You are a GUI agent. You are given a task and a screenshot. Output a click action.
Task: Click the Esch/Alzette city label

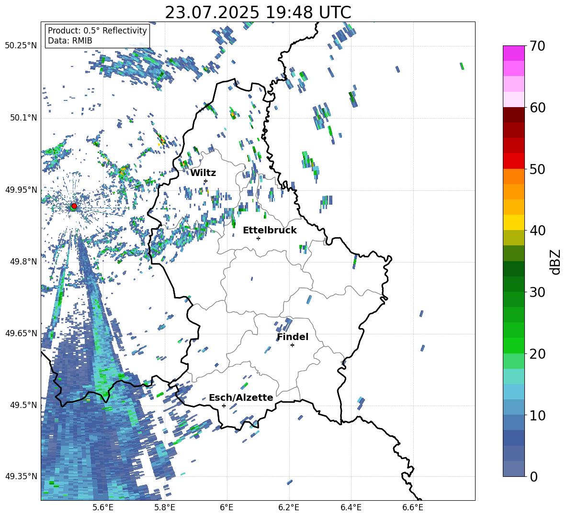click(x=241, y=398)
